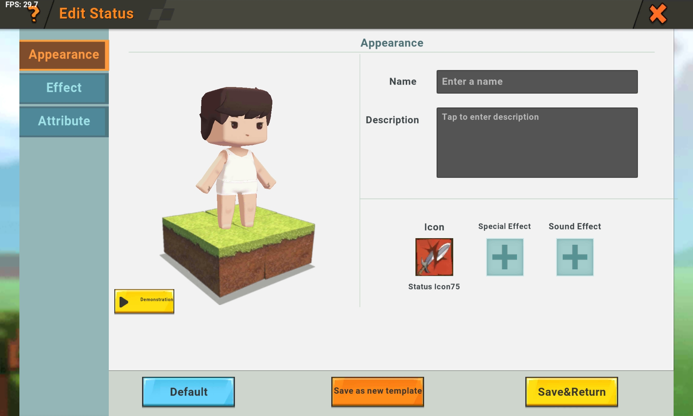Click Save as new template button

(x=377, y=391)
